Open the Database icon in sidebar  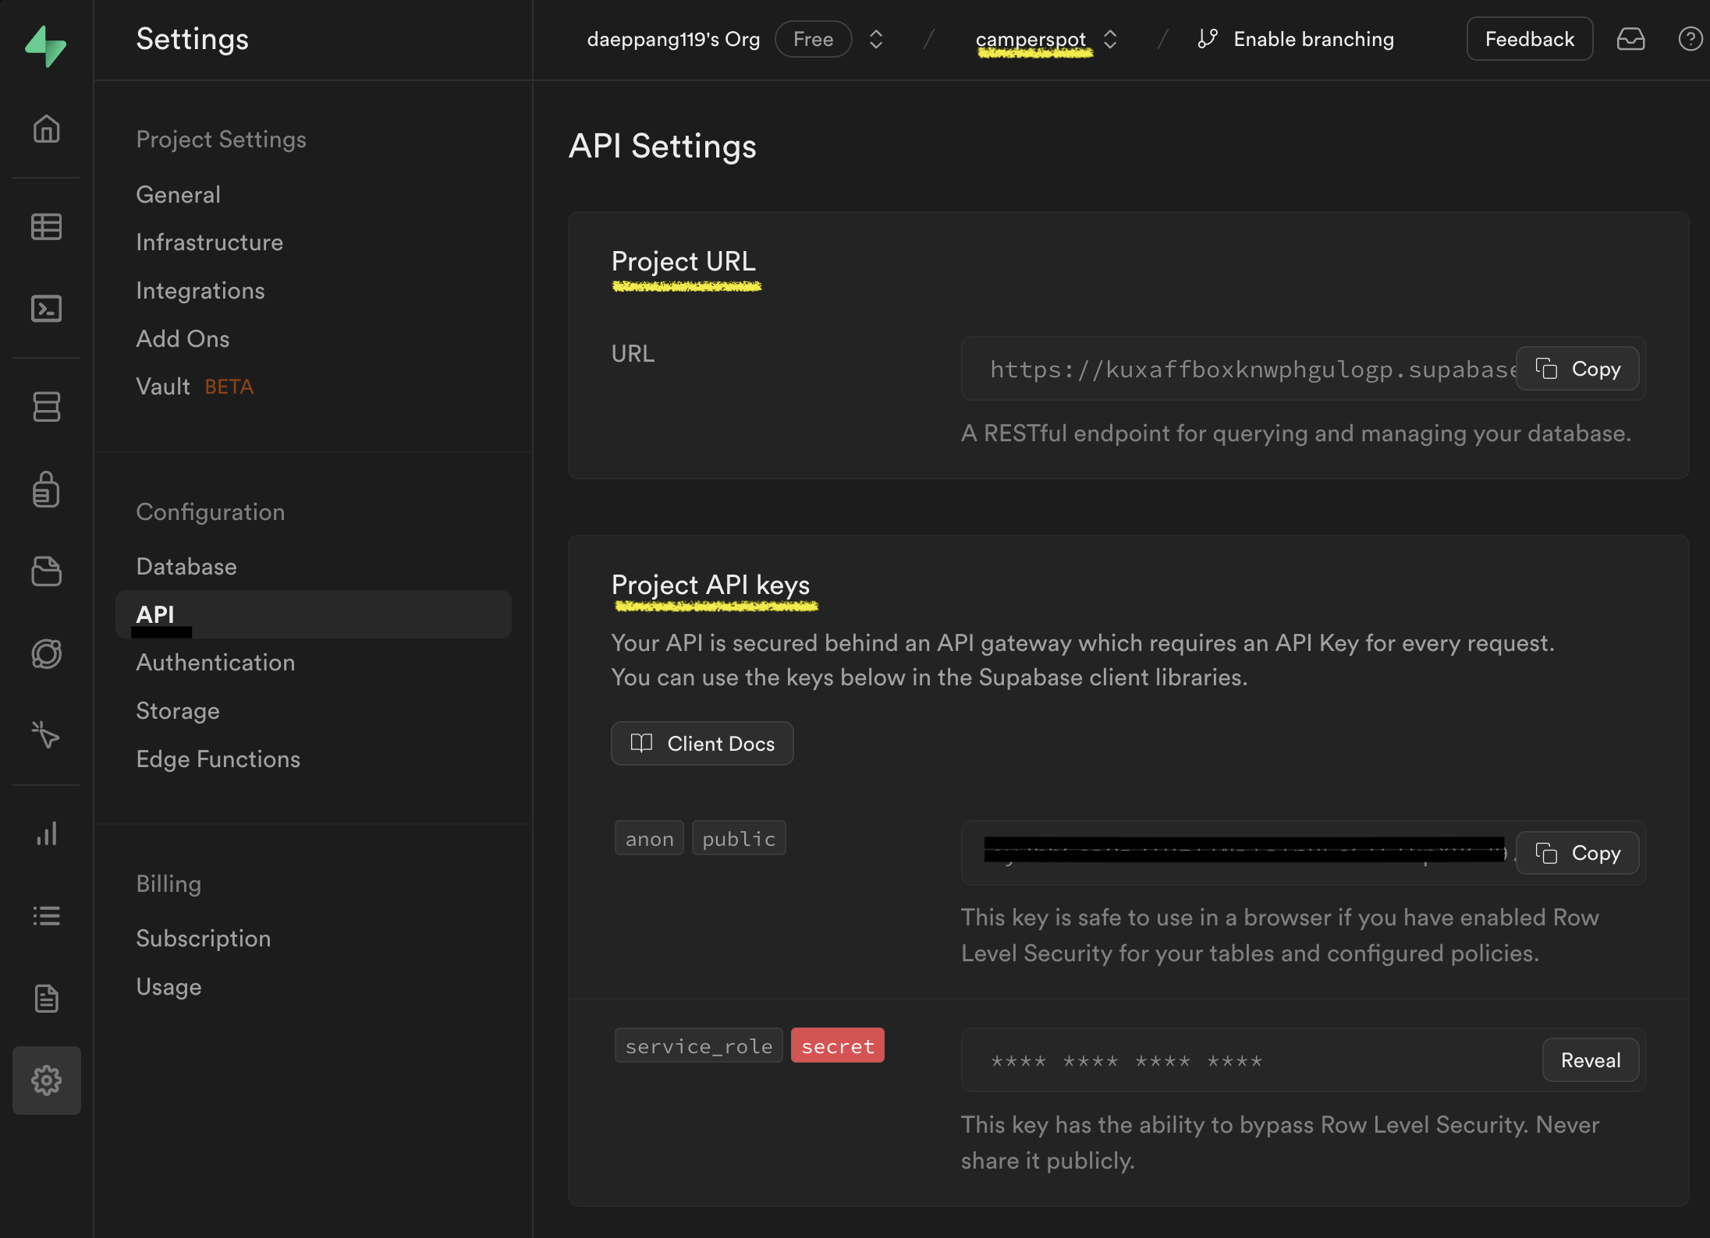click(x=46, y=406)
